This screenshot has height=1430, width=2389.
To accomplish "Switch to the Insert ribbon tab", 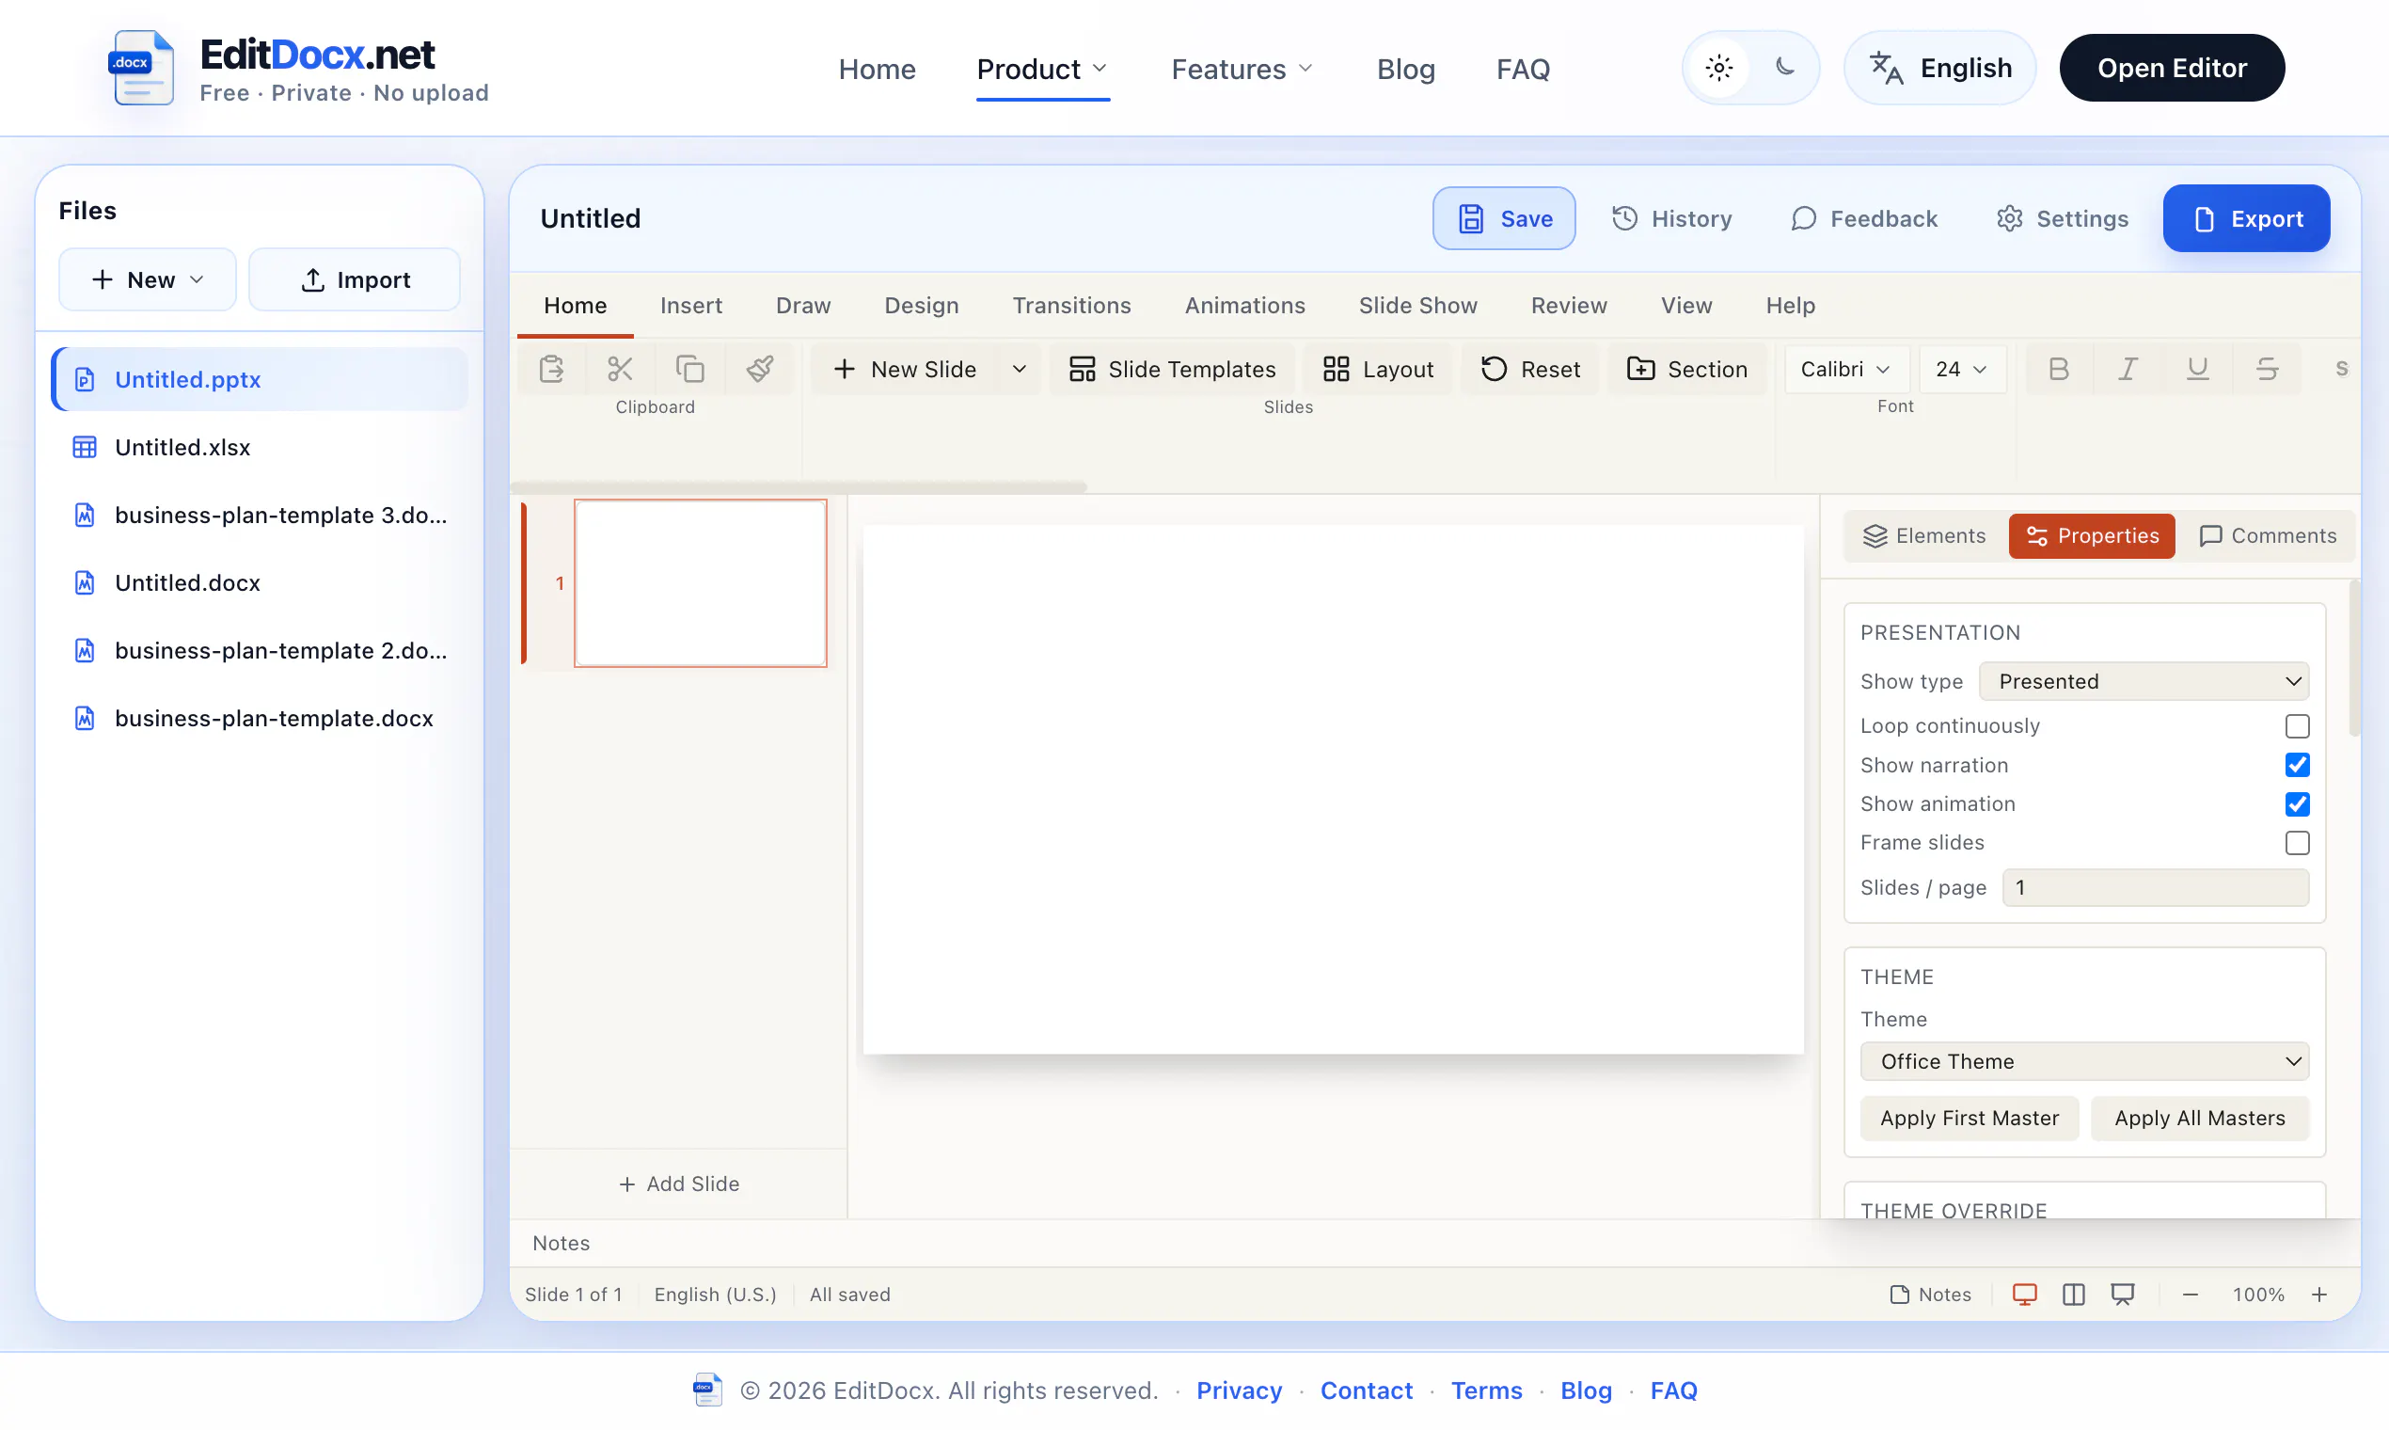I will (690, 306).
